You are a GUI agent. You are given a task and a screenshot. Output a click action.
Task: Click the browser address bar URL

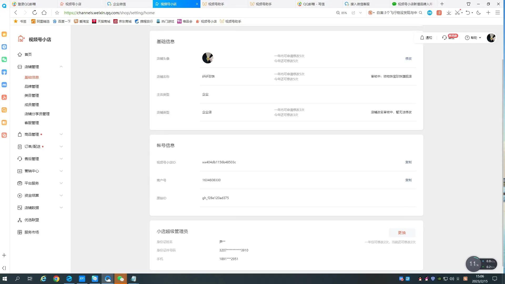pos(109,13)
